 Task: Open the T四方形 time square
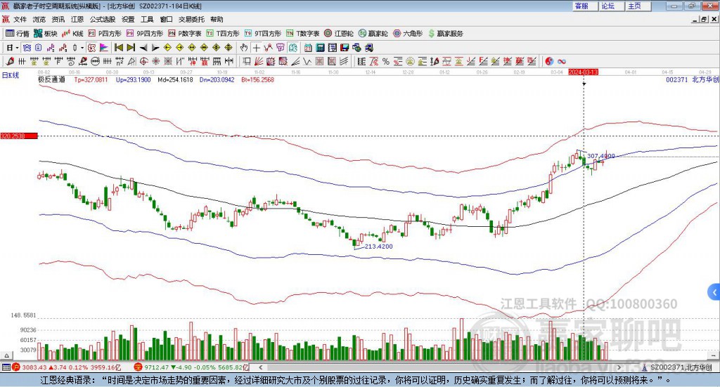[x=223, y=34]
